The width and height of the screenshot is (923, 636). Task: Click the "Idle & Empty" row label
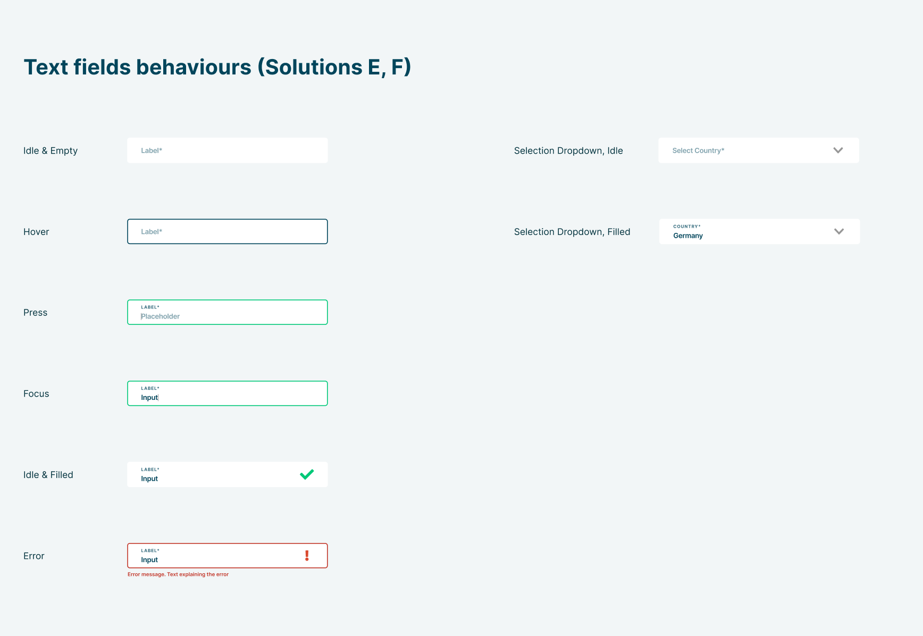[51, 150]
